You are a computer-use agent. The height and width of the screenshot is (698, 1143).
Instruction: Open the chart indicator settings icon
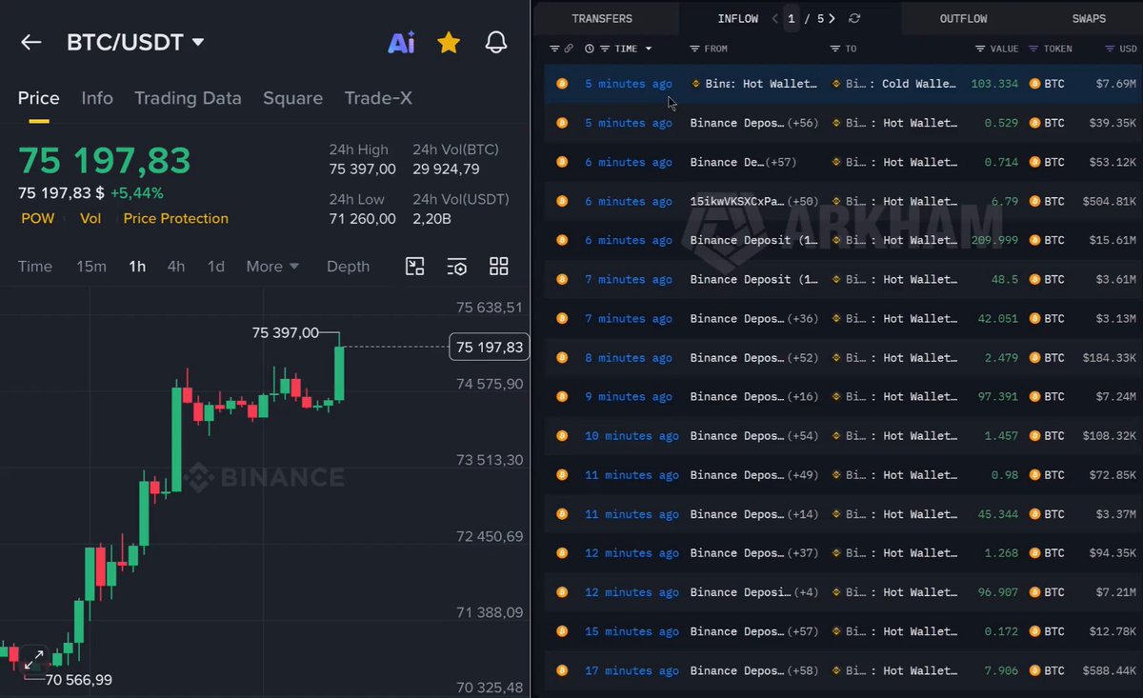(x=457, y=267)
